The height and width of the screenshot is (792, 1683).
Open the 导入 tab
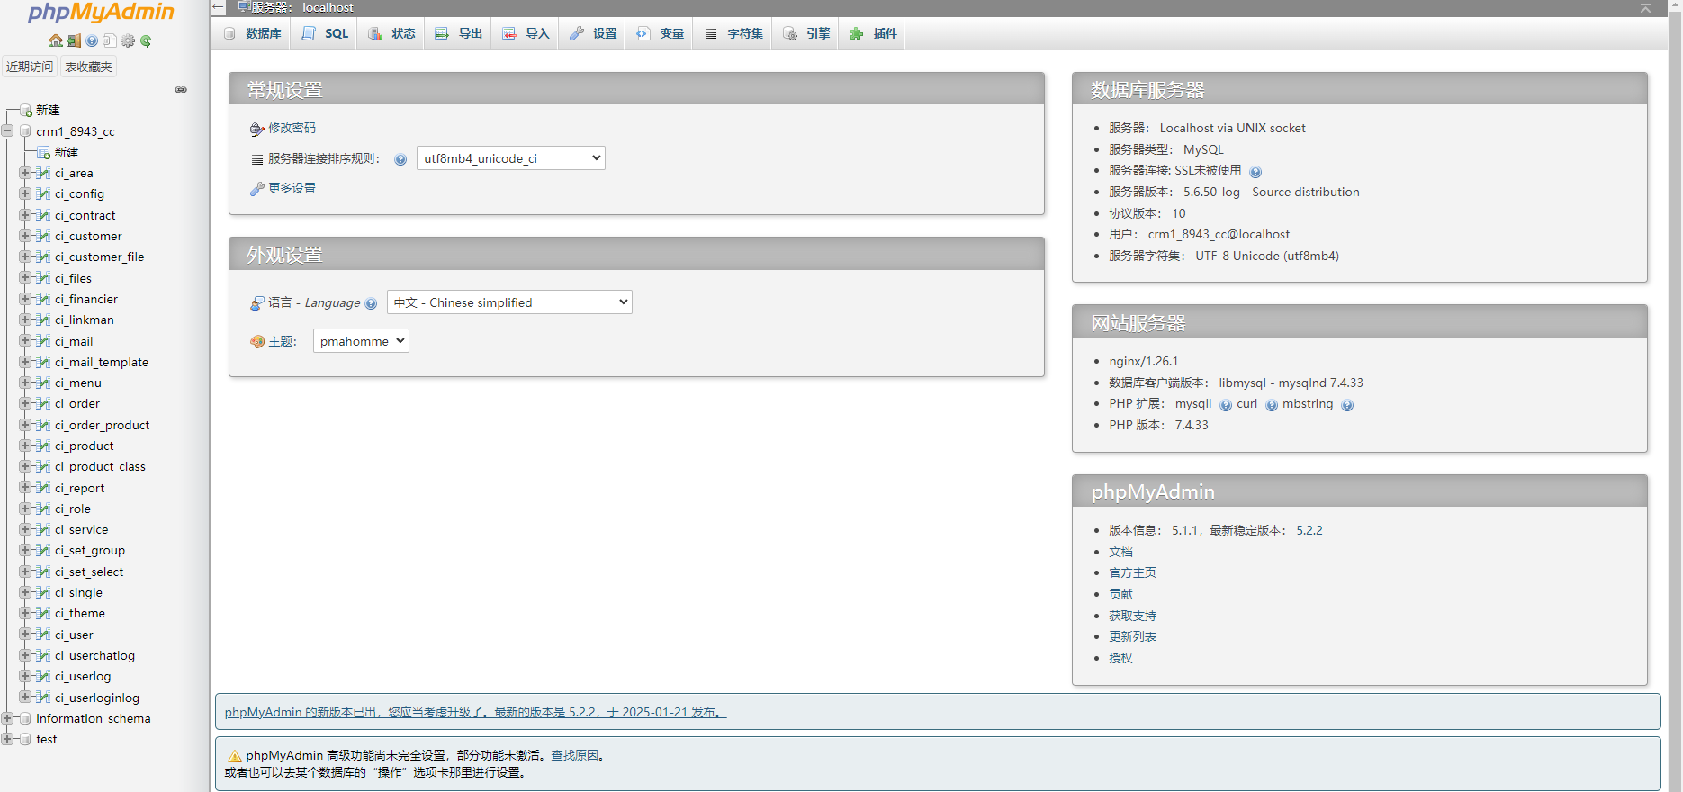click(x=526, y=33)
